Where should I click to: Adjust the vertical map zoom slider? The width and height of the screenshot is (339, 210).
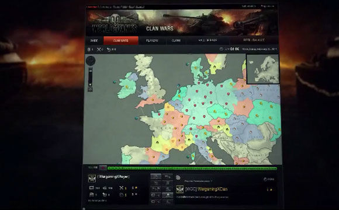[91, 77]
